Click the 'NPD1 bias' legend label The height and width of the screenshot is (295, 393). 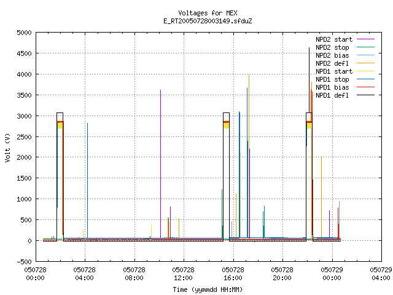pos(332,87)
